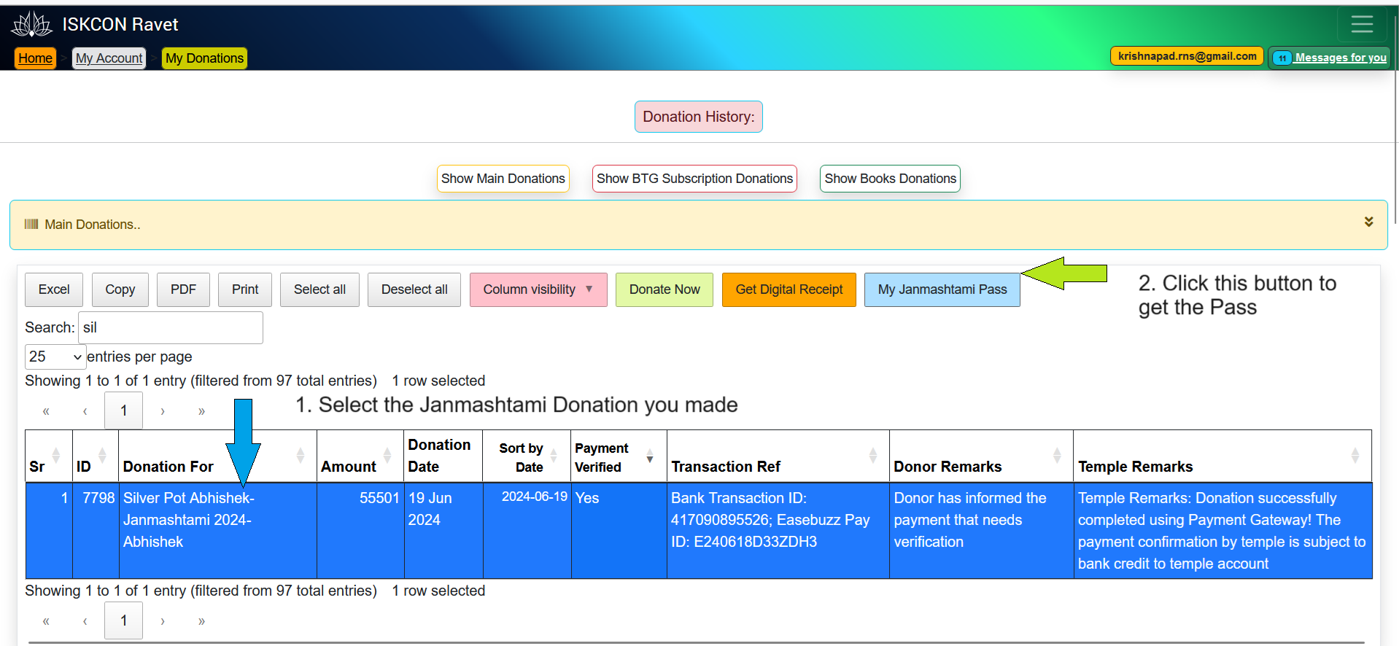Show BTG Subscription Donations tab
Screen dimensions: 1399x646
(694, 179)
